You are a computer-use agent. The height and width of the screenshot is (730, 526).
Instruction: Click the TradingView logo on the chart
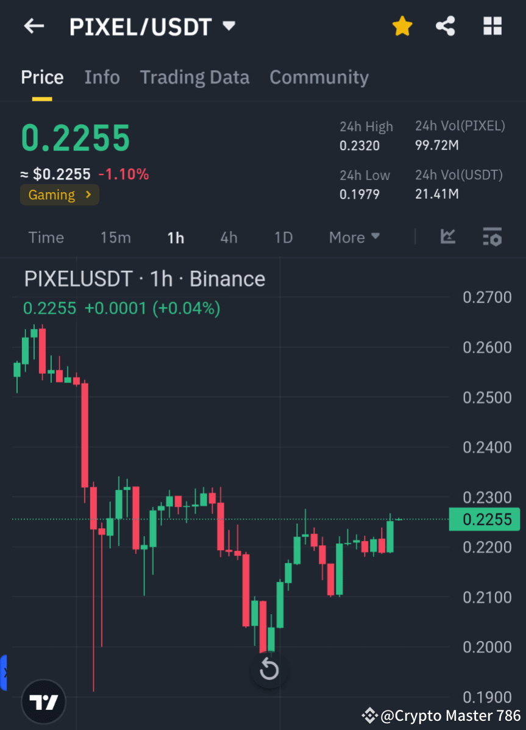click(43, 701)
